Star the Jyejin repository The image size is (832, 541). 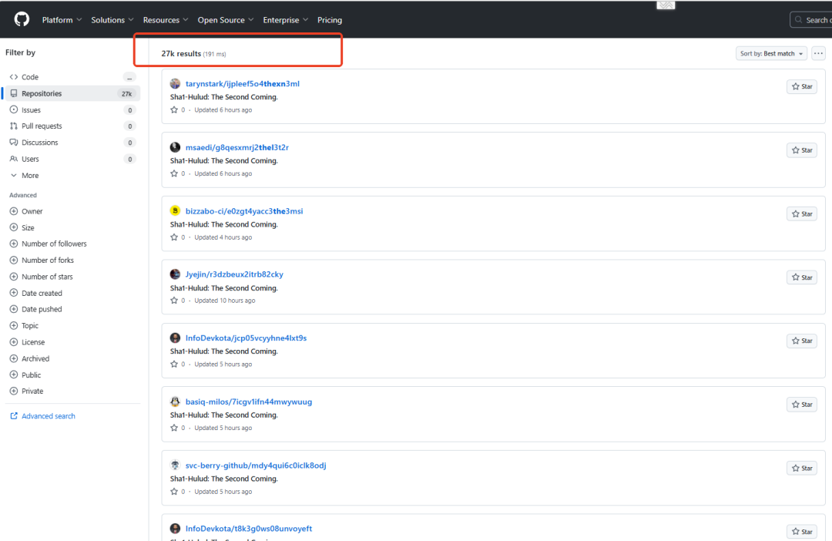click(x=802, y=277)
